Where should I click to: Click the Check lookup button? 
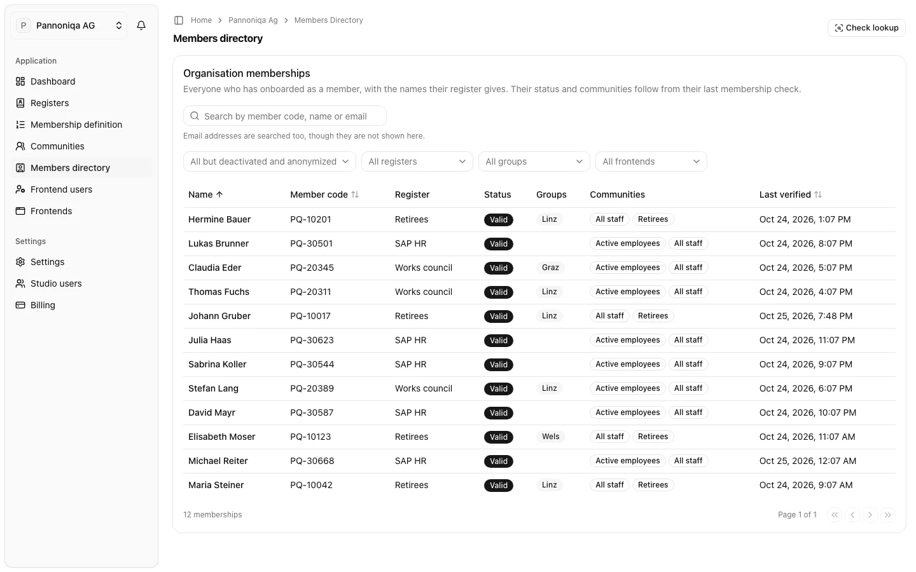coord(866,28)
